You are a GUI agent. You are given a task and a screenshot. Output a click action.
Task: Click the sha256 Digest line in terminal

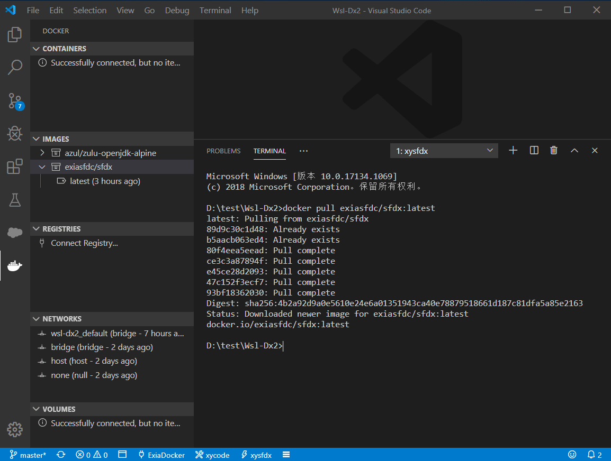coord(394,303)
